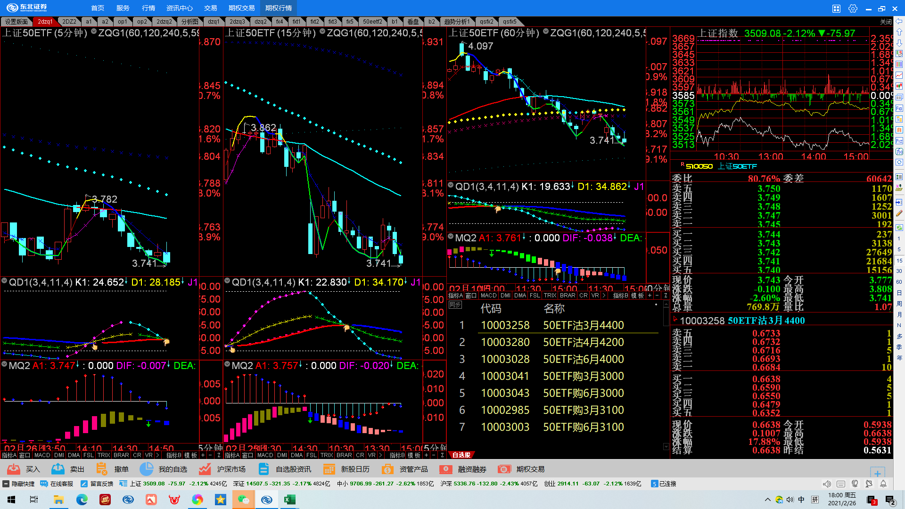Viewport: 905px width, 509px height.
Task: Click the 买入 (buy) icon
Action: coord(14,469)
